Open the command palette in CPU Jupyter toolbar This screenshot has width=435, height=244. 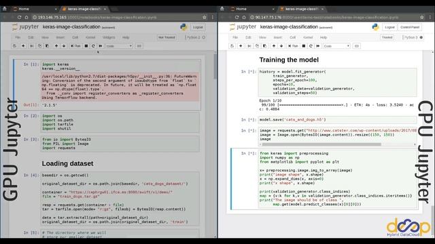357,46
